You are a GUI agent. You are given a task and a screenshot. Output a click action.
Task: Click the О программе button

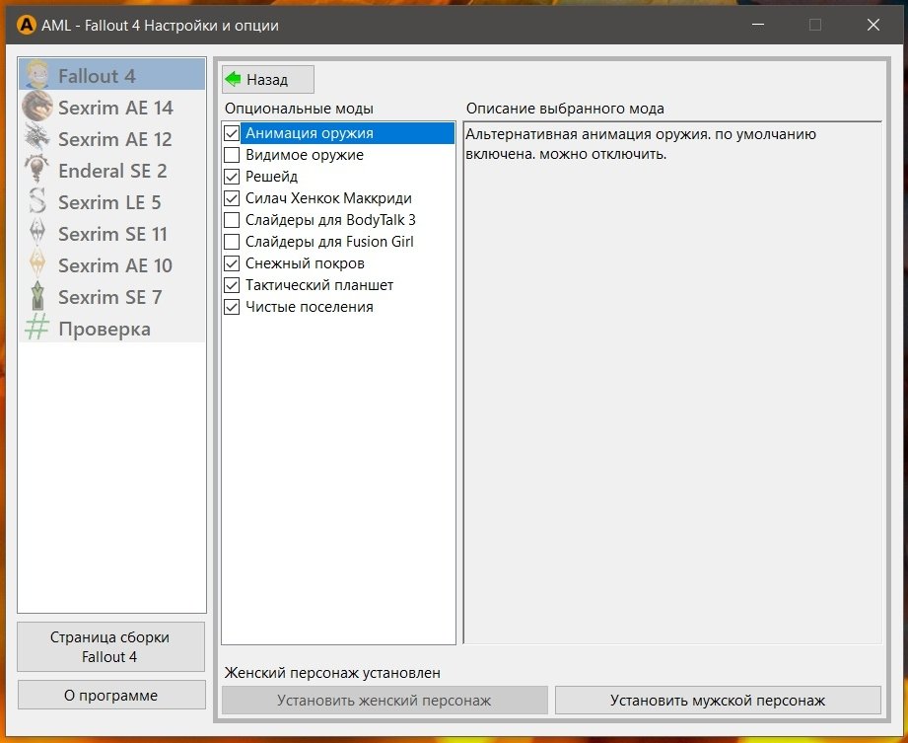[x=110, y=695]
